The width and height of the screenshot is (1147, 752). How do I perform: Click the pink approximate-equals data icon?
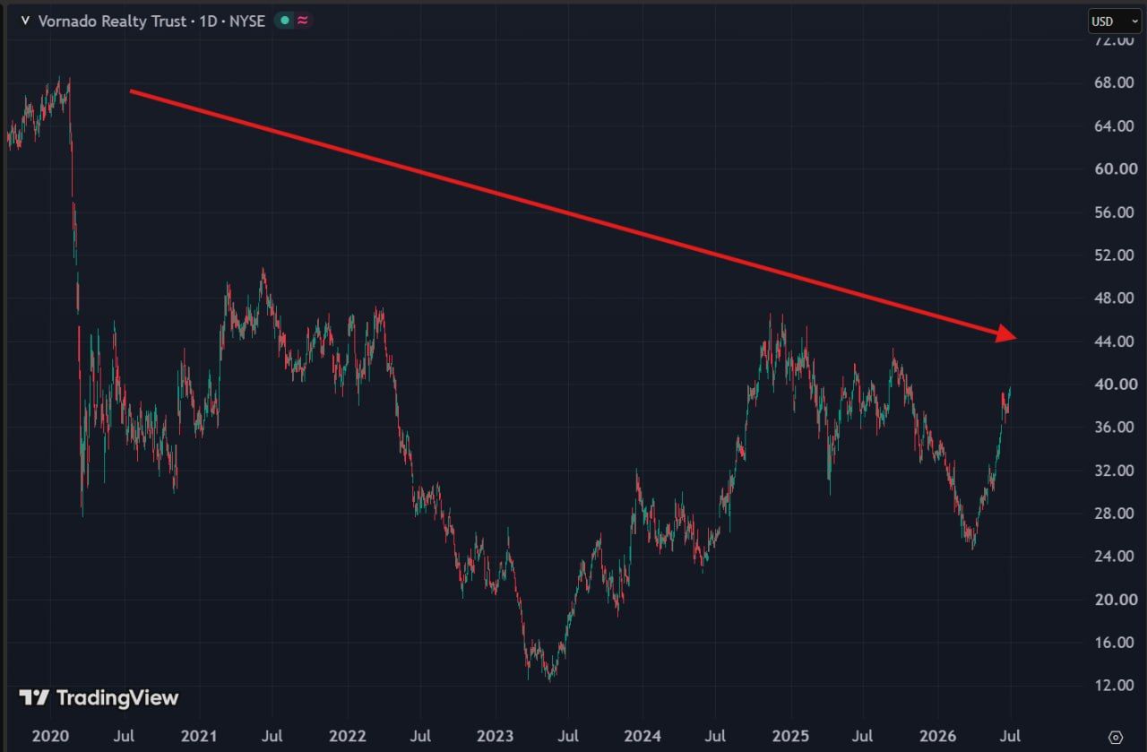pyautogui.click(x=303, y=21)
